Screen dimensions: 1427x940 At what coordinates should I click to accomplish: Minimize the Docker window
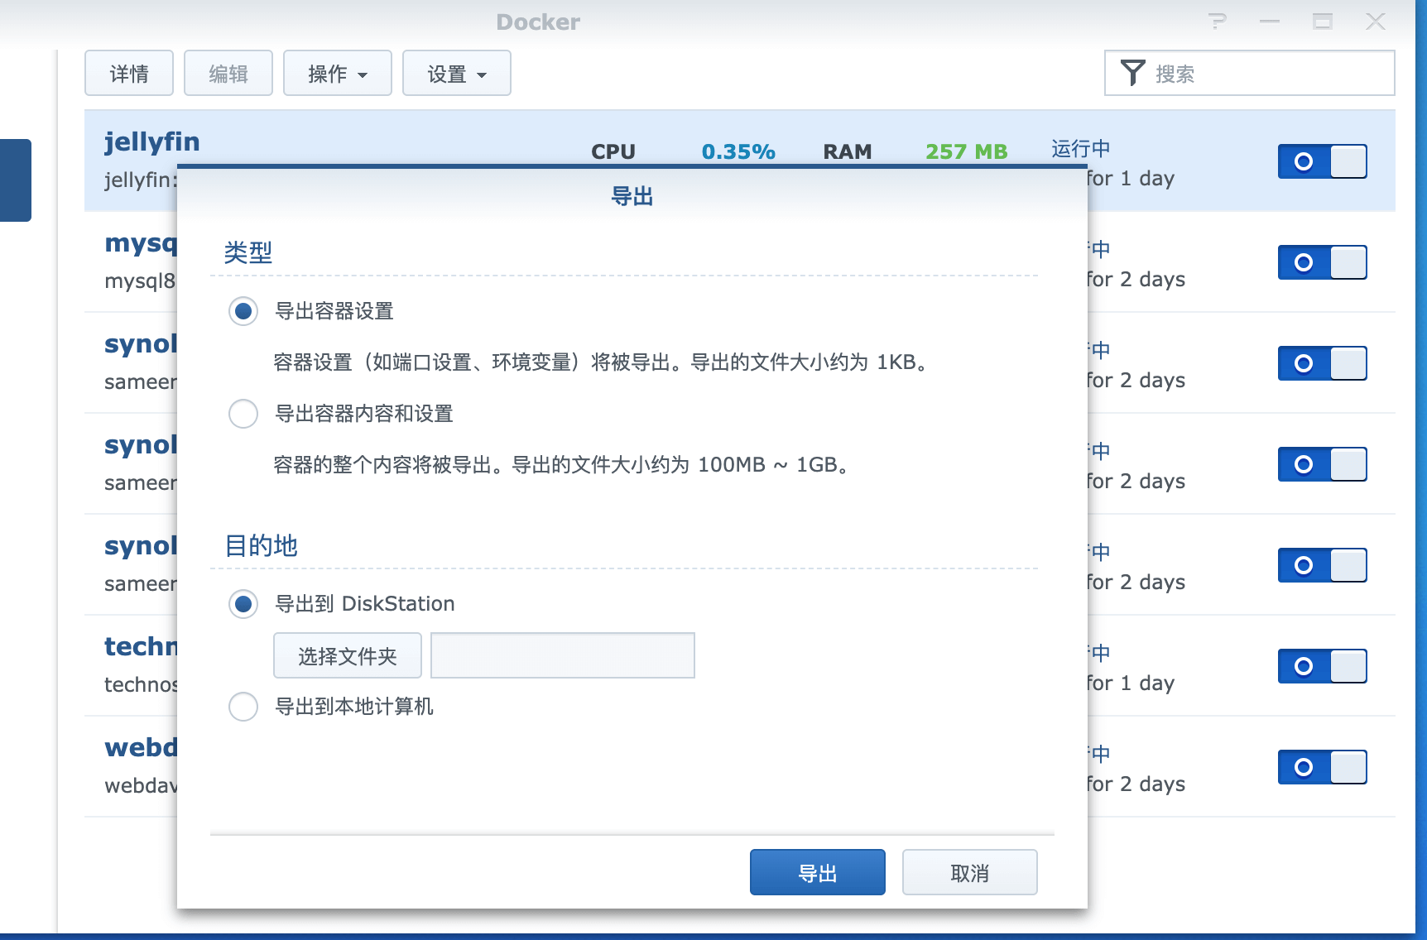(1270, 22)
